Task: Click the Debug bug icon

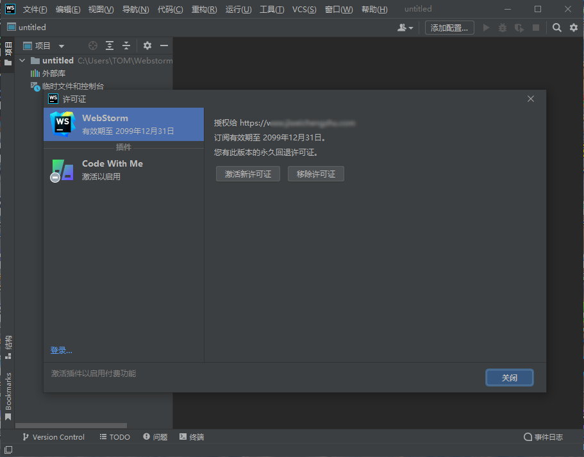Action: (503, 28)
